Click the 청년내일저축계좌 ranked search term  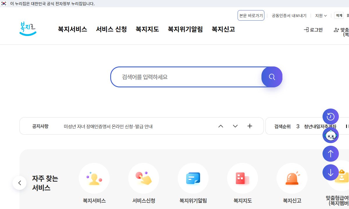point(320,126)
